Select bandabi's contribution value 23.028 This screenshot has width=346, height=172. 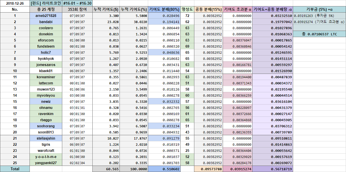[x=106, y=22]
